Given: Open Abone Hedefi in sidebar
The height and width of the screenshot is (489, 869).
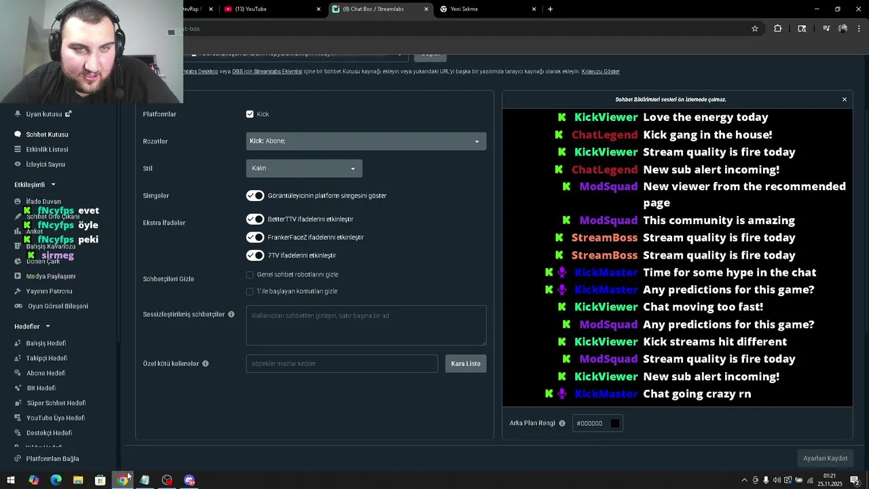Looking at the screenshot, I should tap(45, 373).
